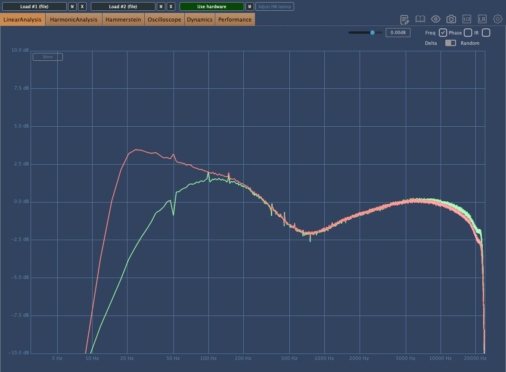The image size is (506, 372).
Task: Toggle the Delta/Random switch
Action: (x=450, y=43)
